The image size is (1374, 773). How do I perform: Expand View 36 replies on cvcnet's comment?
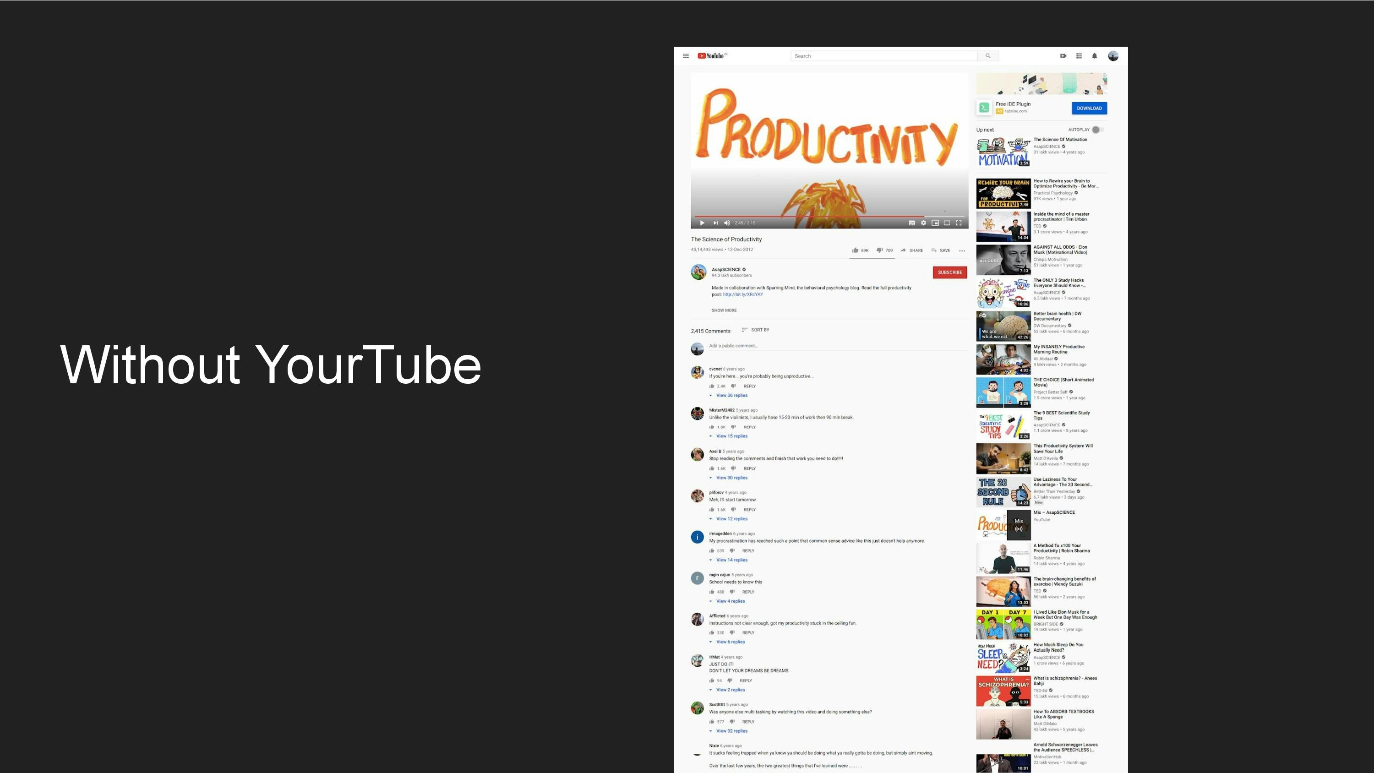tap(731, 395)
